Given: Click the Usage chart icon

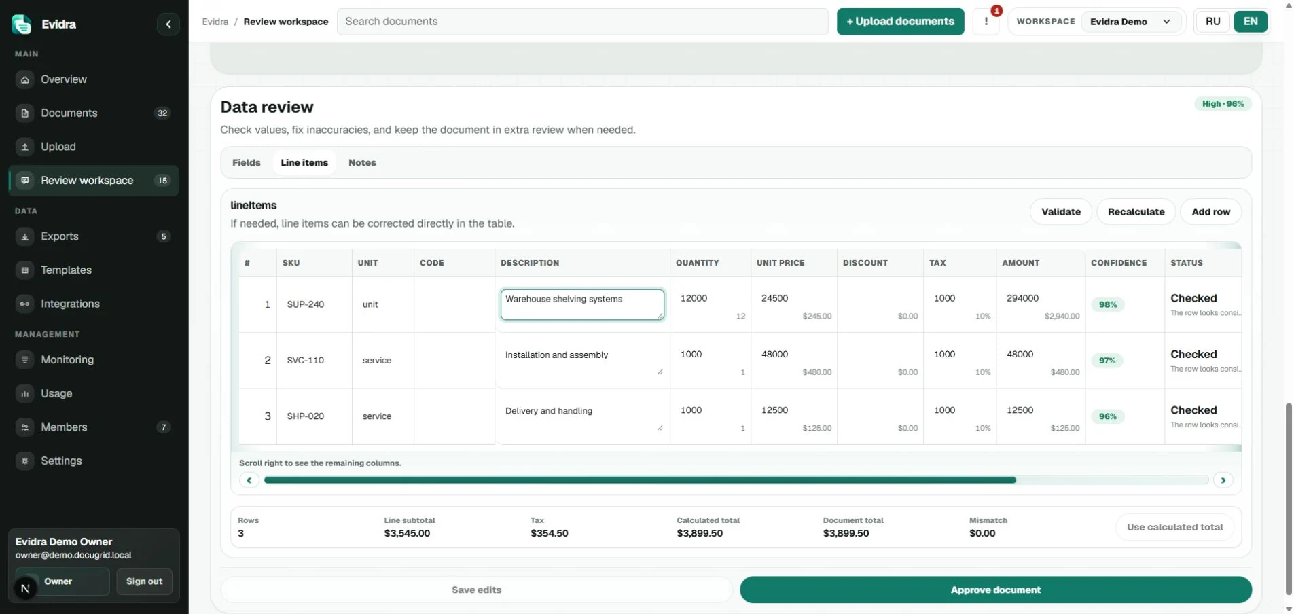Looking at the screenshot, I should pos(25,393).
